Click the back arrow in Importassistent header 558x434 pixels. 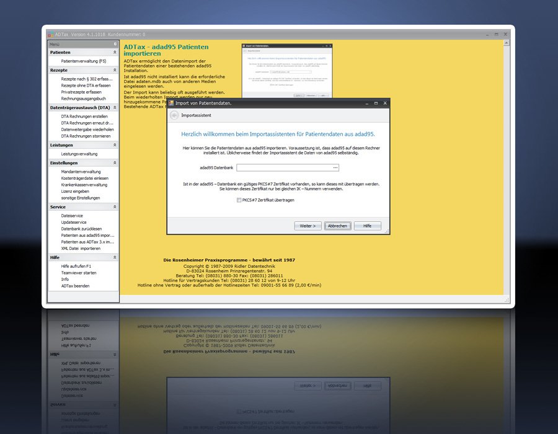[174, 115]
